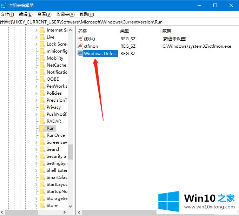Click ctfmon.exe path data cell
Image resolution: width=239 pixels, height=216 pixels.
click(x=197, y=46)
